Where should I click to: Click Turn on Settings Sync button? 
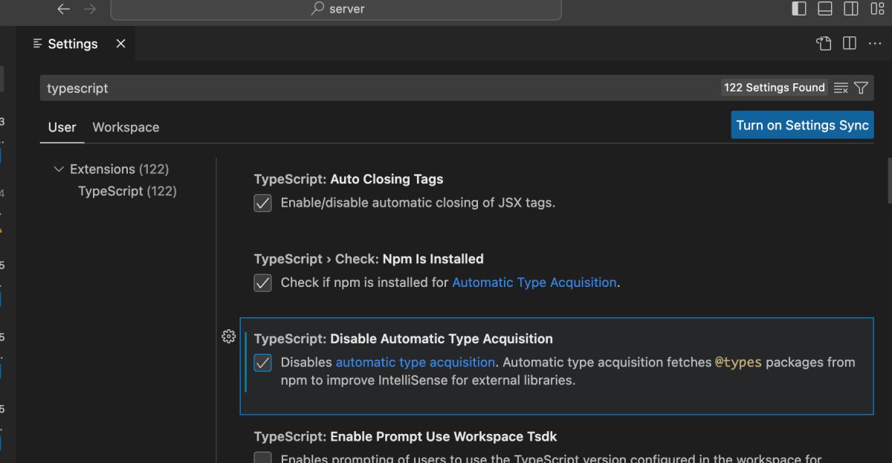(x=802, y=125)
